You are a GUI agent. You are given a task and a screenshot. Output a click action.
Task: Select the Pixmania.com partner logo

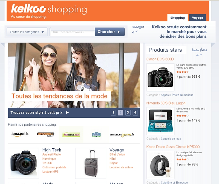(x=71, y=135)
